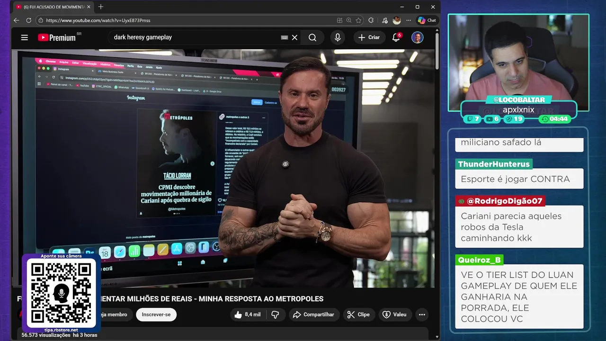Open the Criar create menu

click(369, 37)
